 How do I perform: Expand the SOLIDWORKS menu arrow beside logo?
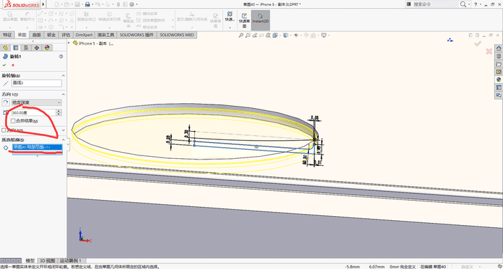coord(43,4)
